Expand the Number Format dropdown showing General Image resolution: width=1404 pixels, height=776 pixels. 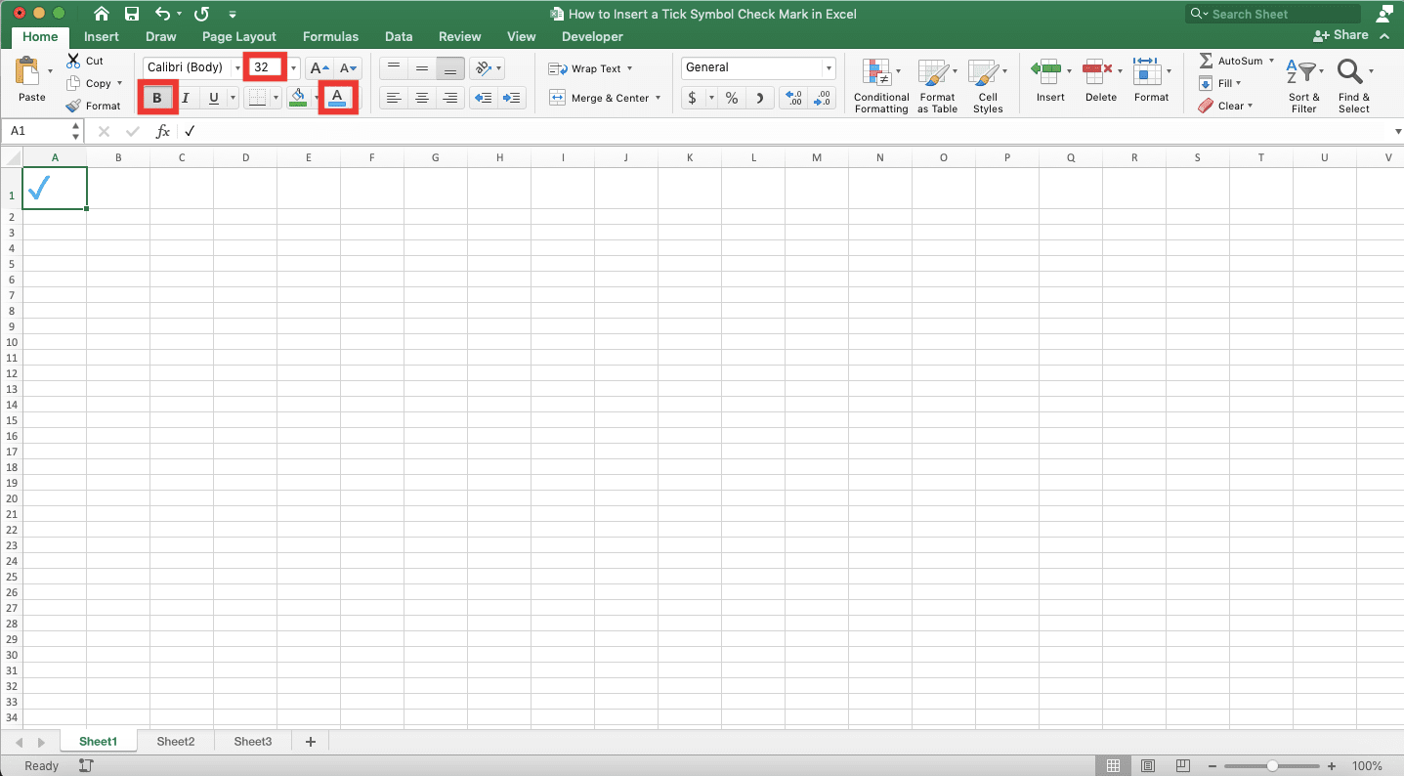[826, 67]
